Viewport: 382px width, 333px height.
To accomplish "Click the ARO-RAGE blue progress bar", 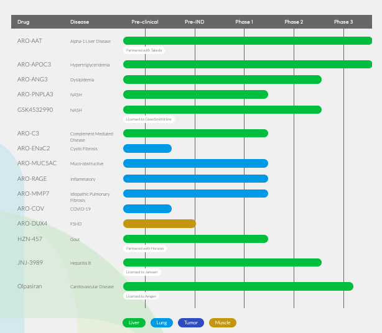I will (x=195, y=178).
